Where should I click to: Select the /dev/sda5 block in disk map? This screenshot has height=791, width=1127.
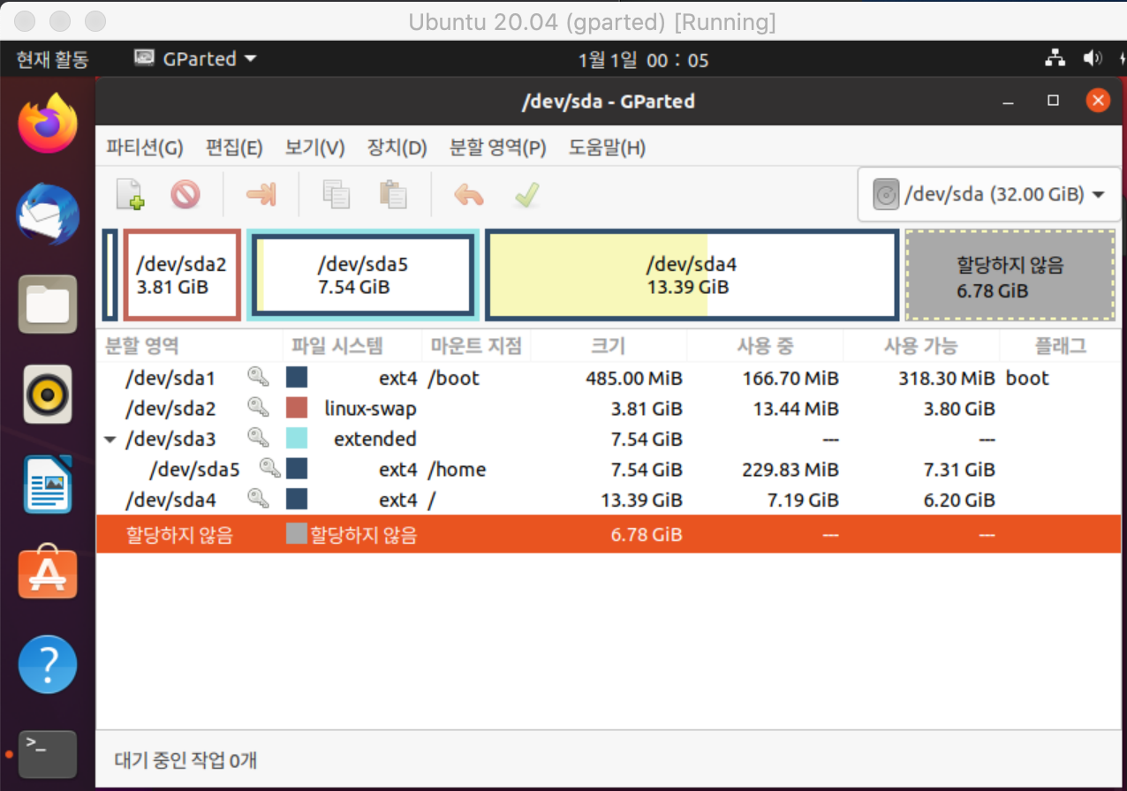coord(363,275)
